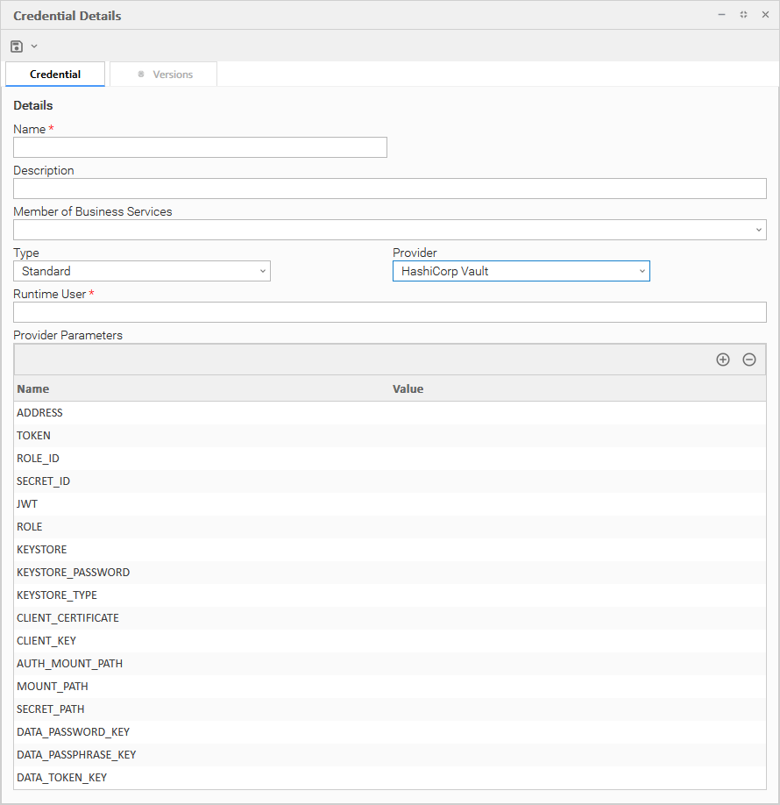The image size is (780, 805).
Task: Expand the Type dropdown showing Standard
Action: (x=142, y=271)
